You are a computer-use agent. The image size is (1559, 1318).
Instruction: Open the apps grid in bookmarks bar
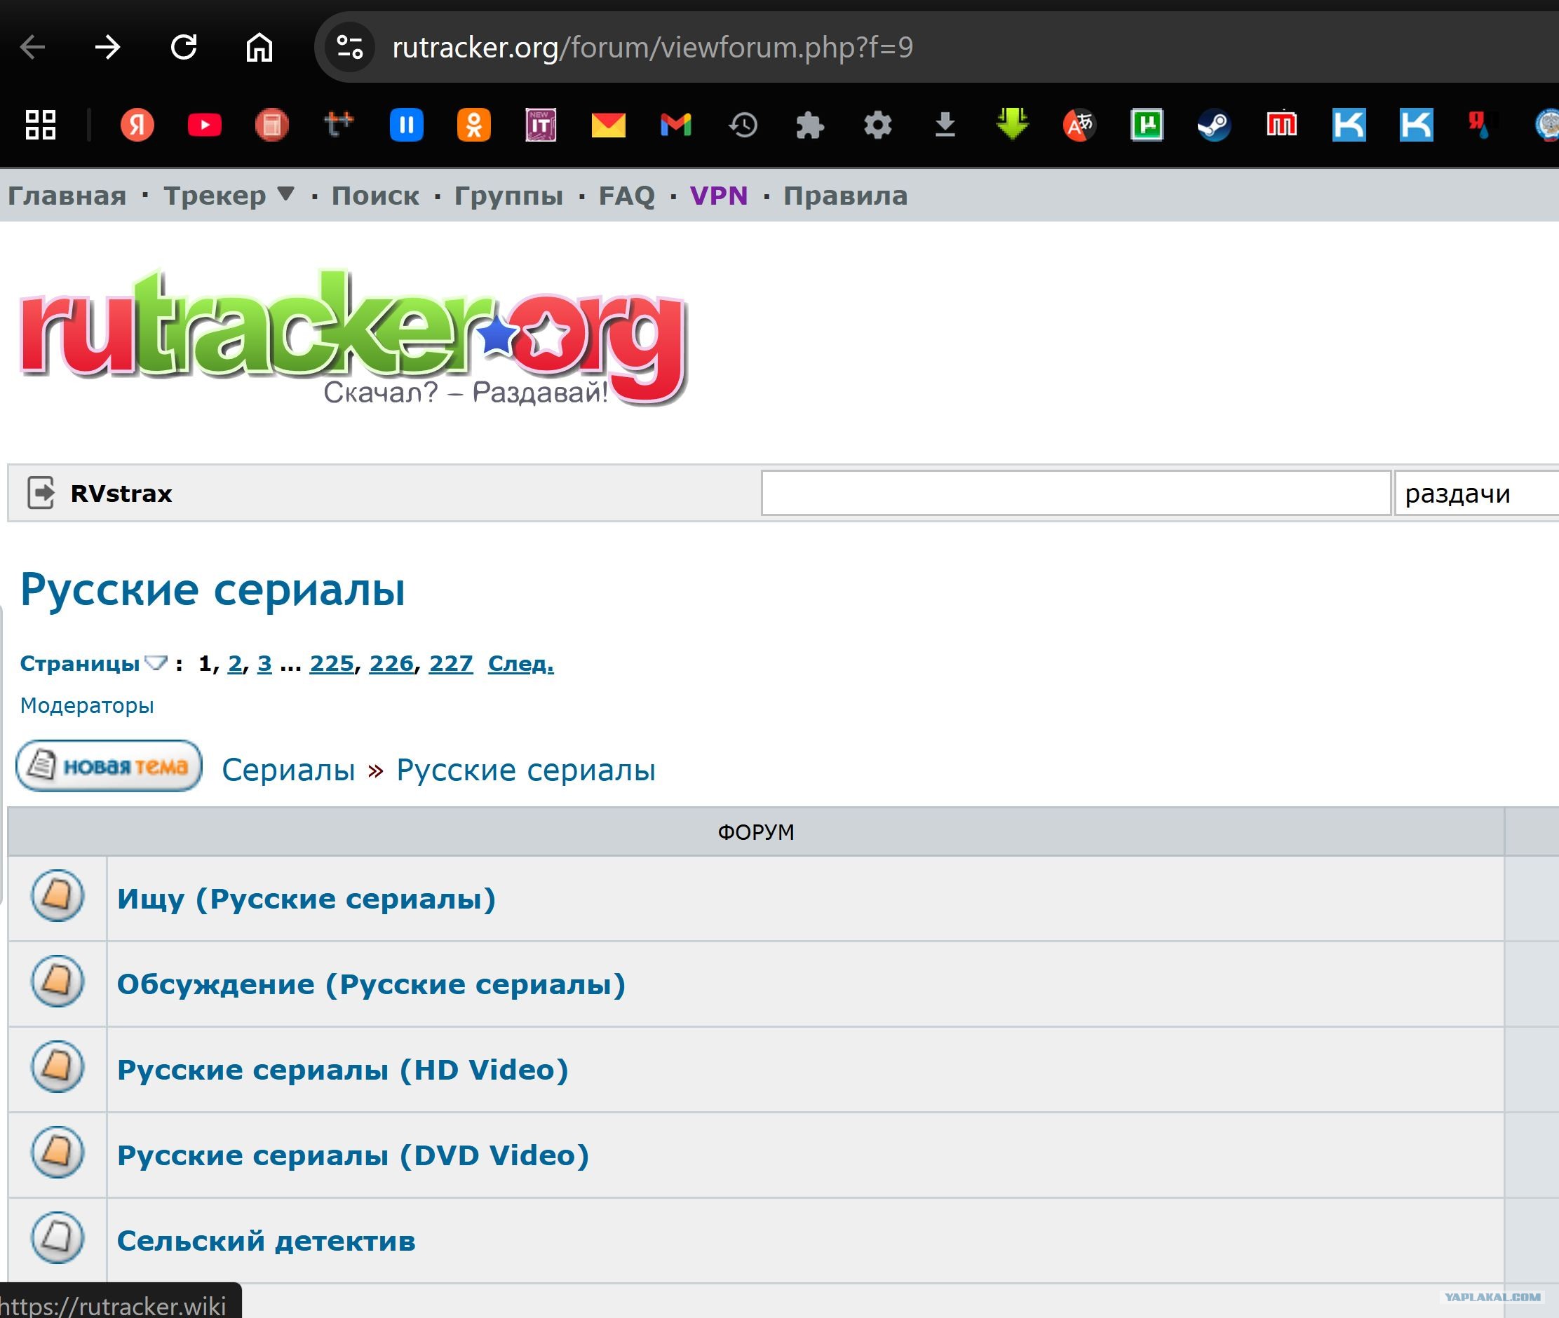tap(41, 125)
